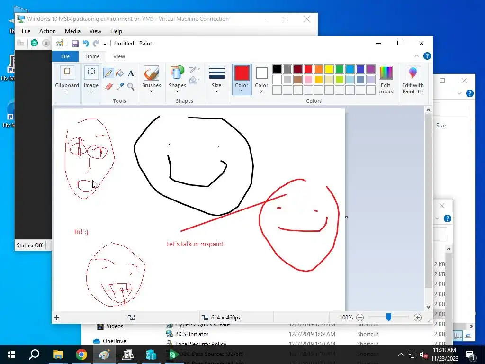This screenshot has height=364, width=485.
Task: Open View menu in VM Connection window
Action: click(95, 31)
